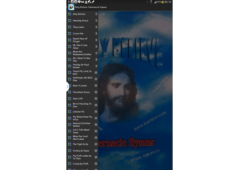Click the icon beside I Love Him
This screenshot has height=170, width=239.
[x=70, y=33]
